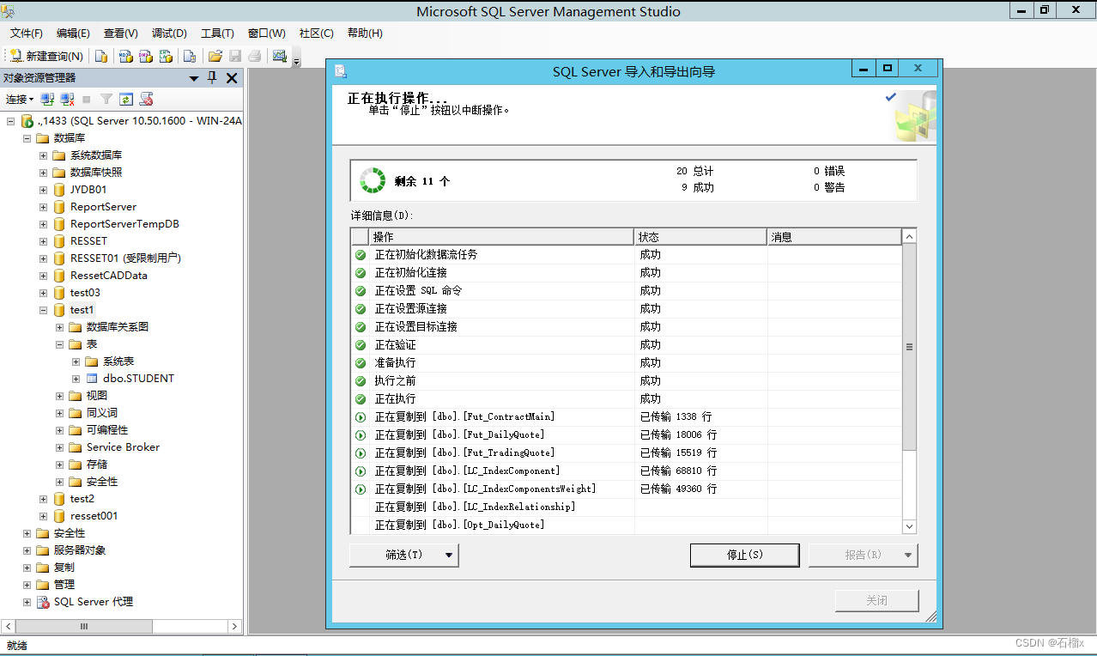The image size is (1097, 656).
Task: Open the toolbar options overflow arrow
Action: click(297, 60)
